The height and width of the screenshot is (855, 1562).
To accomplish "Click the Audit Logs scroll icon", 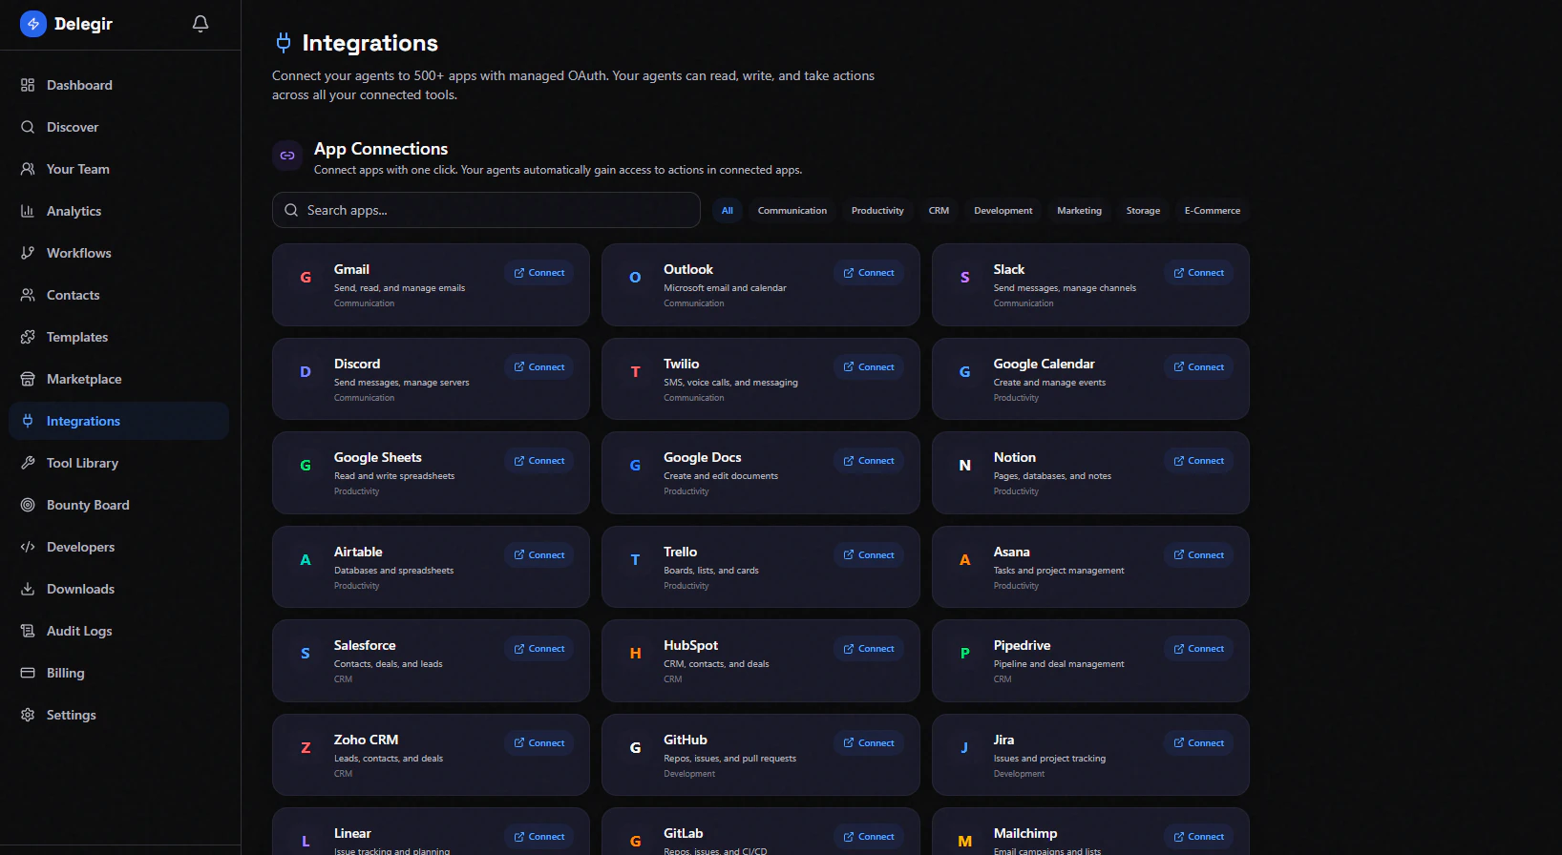I will click(x=28, y=631).
